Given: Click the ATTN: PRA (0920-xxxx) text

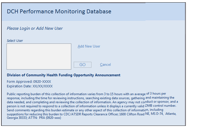Looking at the screenshot, I should pos(45,118).
